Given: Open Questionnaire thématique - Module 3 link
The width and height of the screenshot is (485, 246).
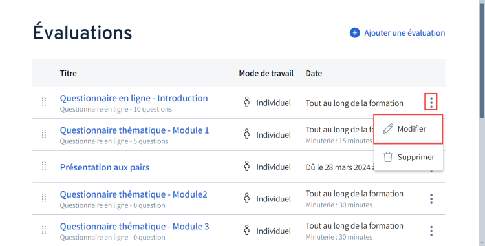Looking at the screenshot, I should (135, 227).
